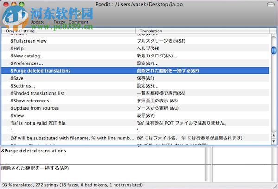The width and height of the screenshot is (278, 189).
Task: Click highlighted '&Purge deleted translations' row
Action: coord(135,71)
